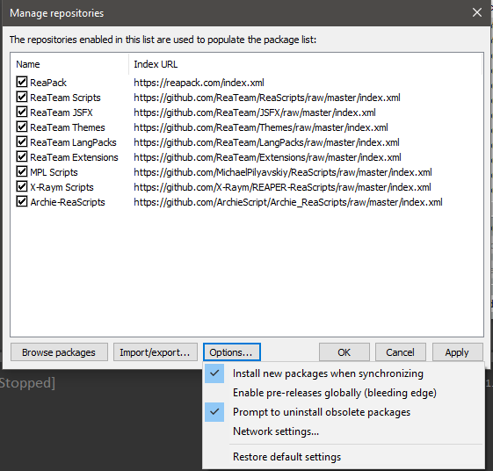Image resolution: width=493 pixels, height=471 pixels.
Task: Select the ReaPack repository name
Action: coord(48,83)
